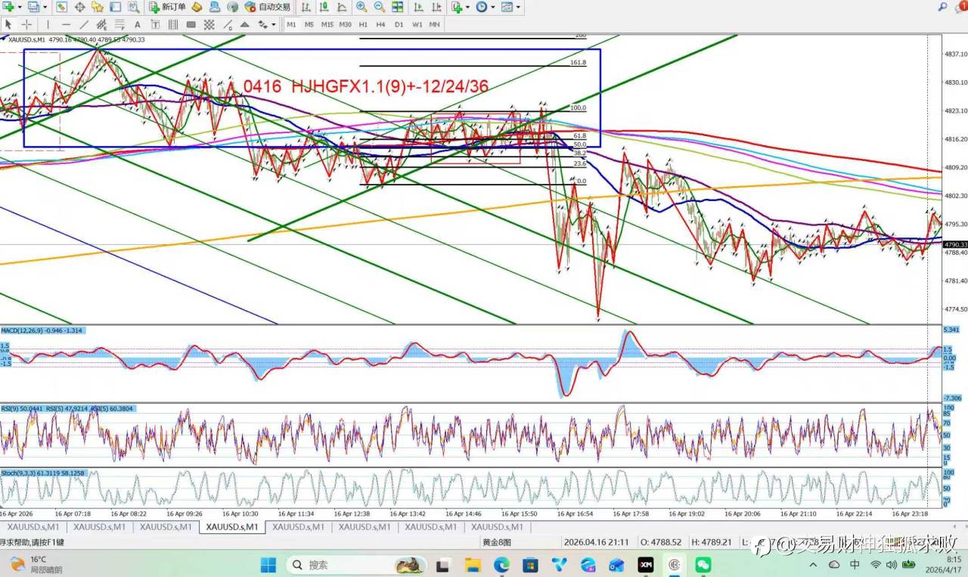Zoom in on the chart with magnifier plus
968x577 pixels.
[x=361, y=7]
